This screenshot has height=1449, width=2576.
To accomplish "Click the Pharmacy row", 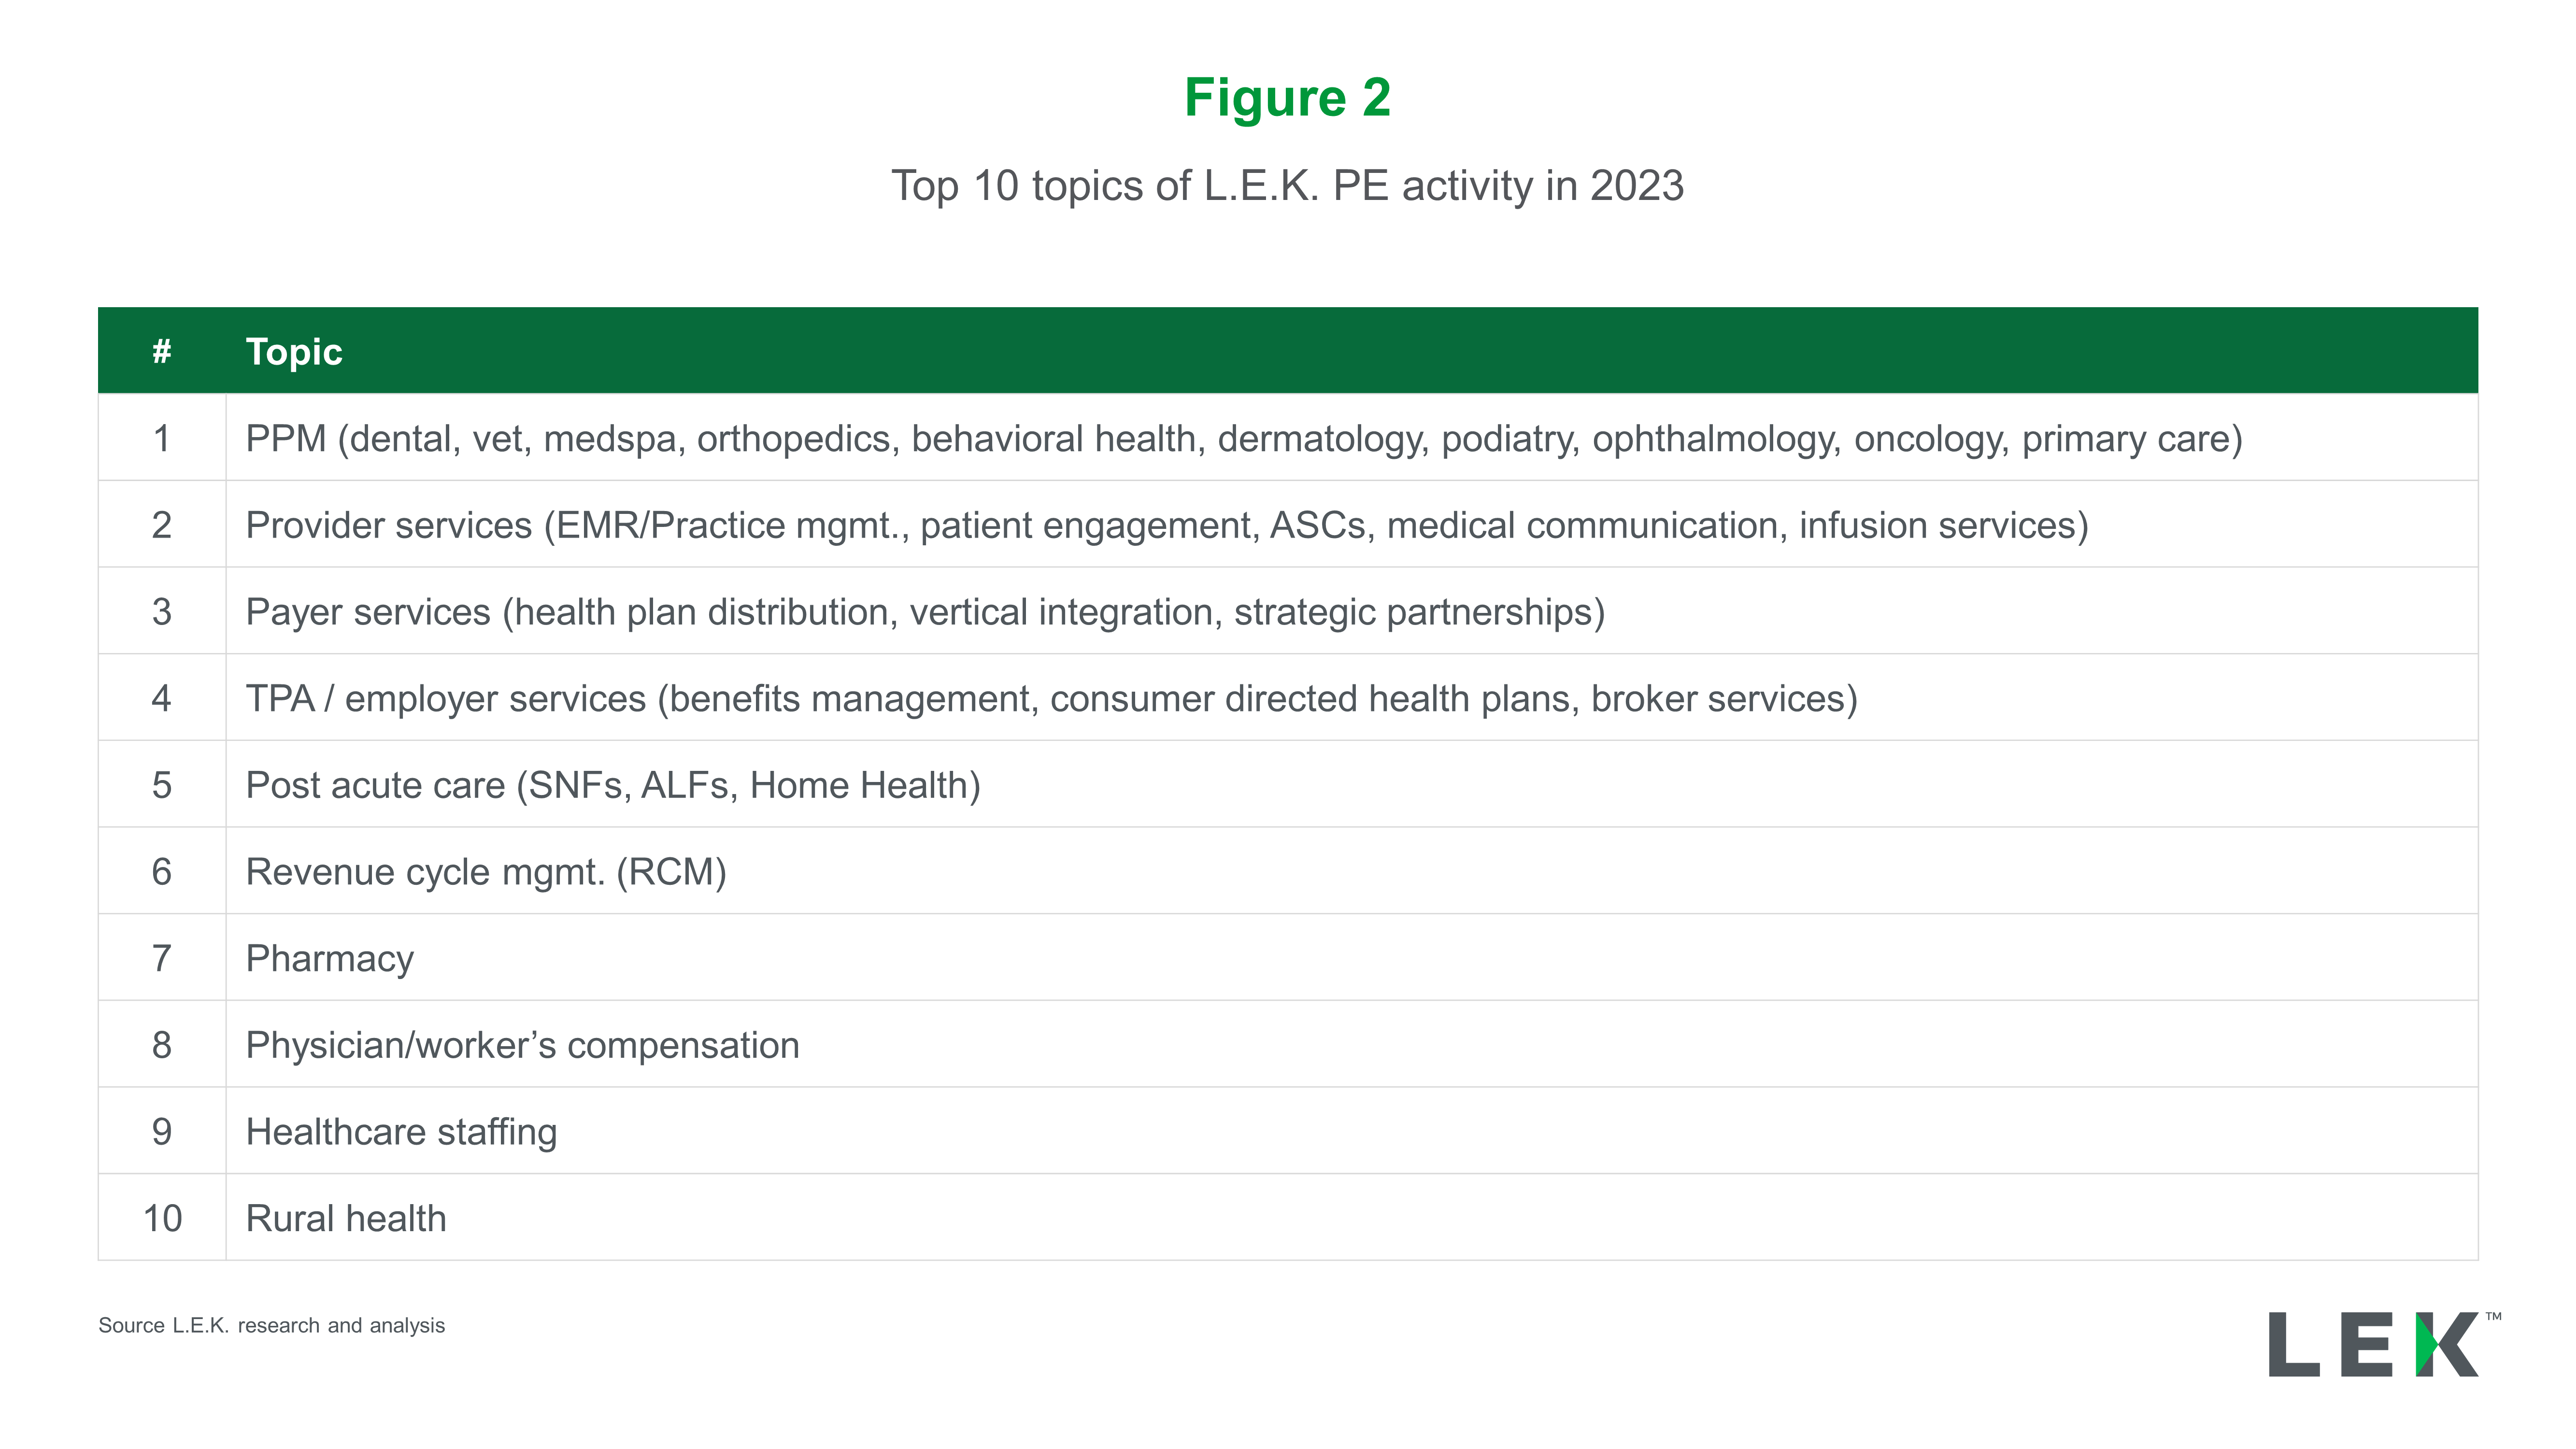I will 1288,958.
